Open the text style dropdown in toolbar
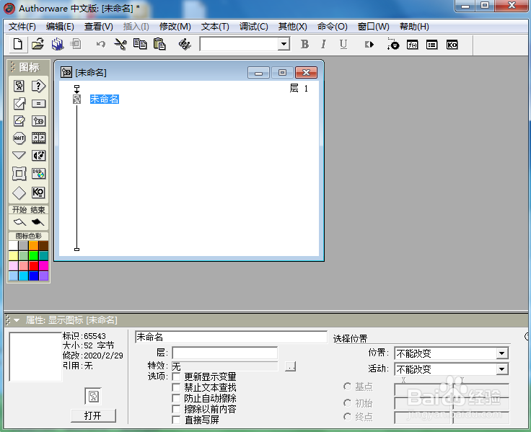Image resolution: width=531 pixels, height=432 pixels. tap(284, 44)
